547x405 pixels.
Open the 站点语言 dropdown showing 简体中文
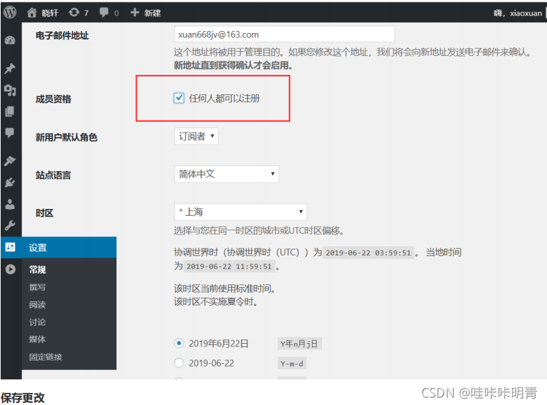click(x=226, y=173)
